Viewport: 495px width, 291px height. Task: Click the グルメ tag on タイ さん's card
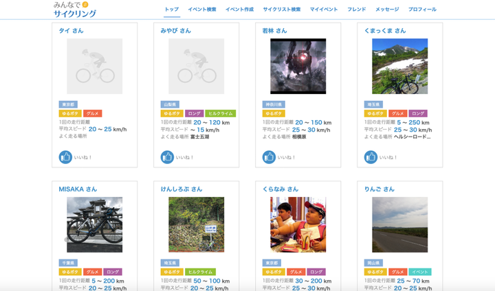93,113
